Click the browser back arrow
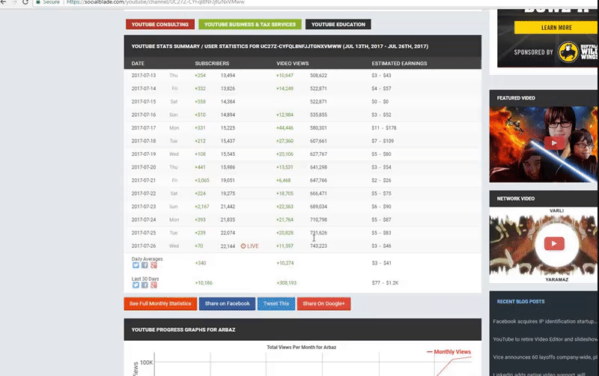Image resolution: width=599 pixels, height=376 pixels. (4, 2)
